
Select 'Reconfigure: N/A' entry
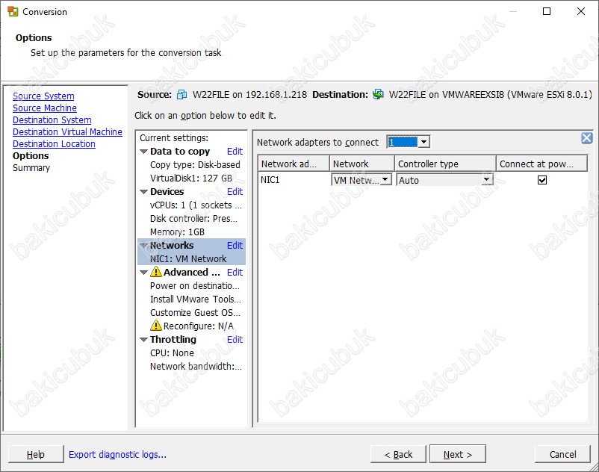point(198,326)
